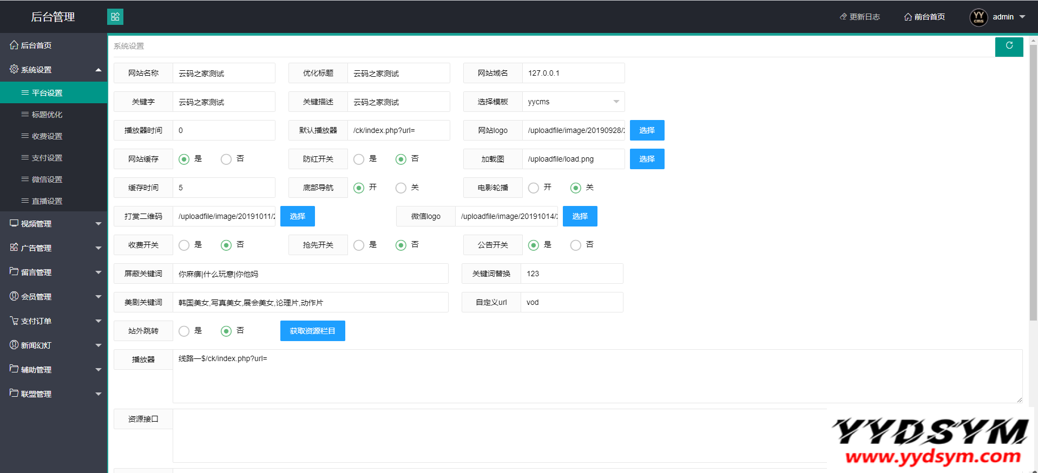Click the cart icon for 支付订单
The image size is (1038, 473).
14,321
